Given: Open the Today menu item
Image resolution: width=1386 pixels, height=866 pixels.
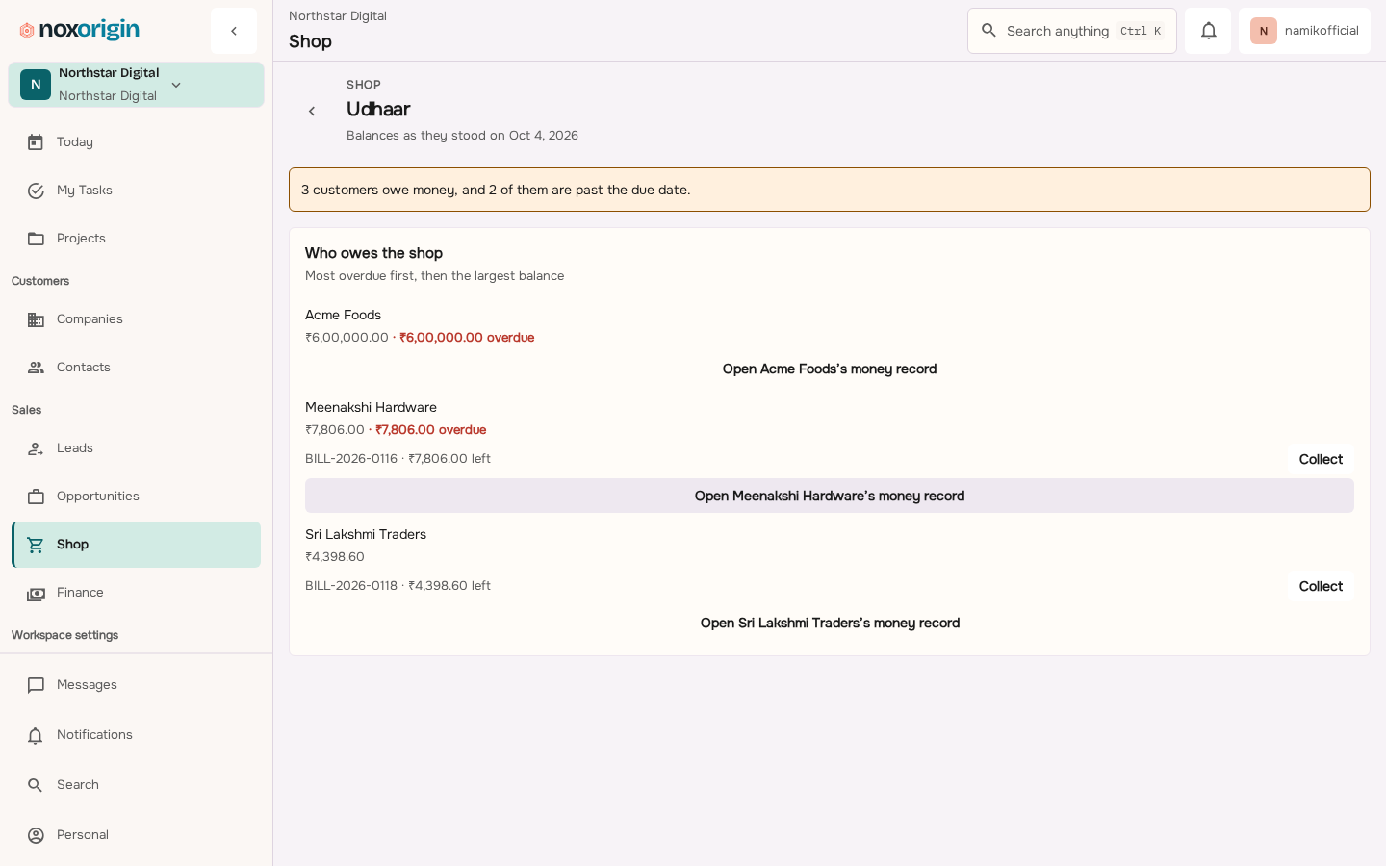Looking at the screenshot, I should [136, 142].
